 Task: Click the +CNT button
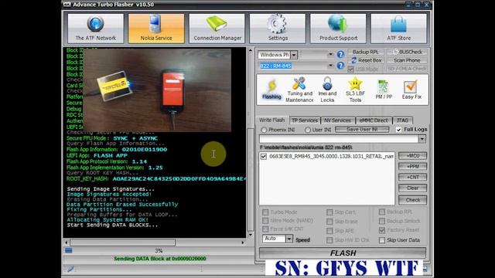point(412,177)
